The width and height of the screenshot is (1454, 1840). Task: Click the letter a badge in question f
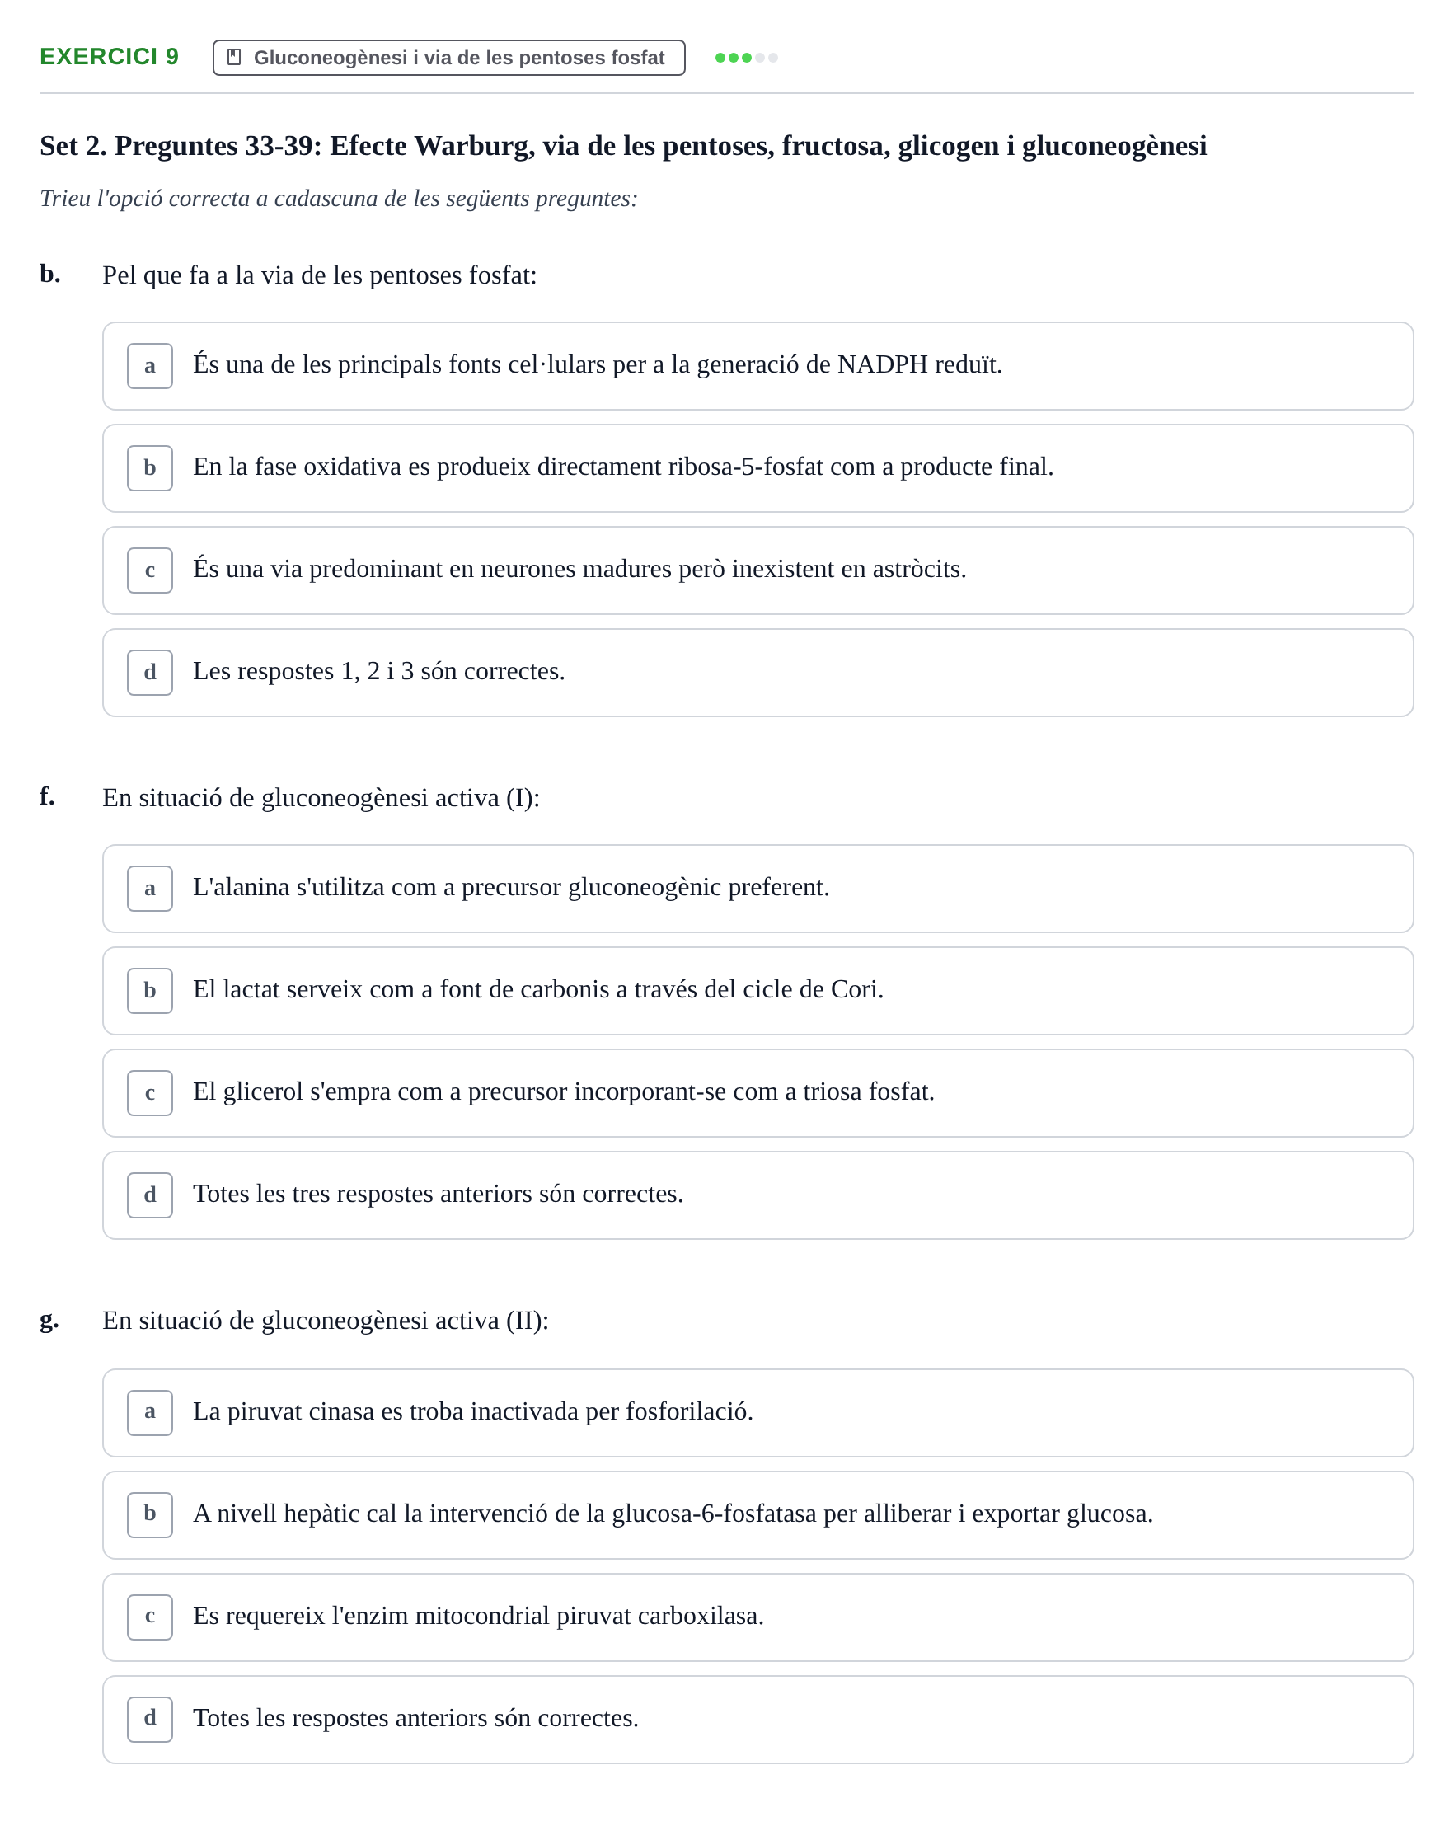click(150, 889)
